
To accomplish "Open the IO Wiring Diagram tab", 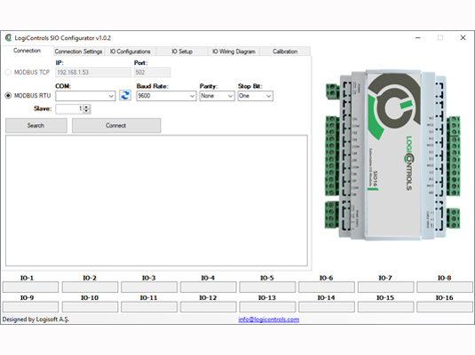I will [x=234, y=51].
